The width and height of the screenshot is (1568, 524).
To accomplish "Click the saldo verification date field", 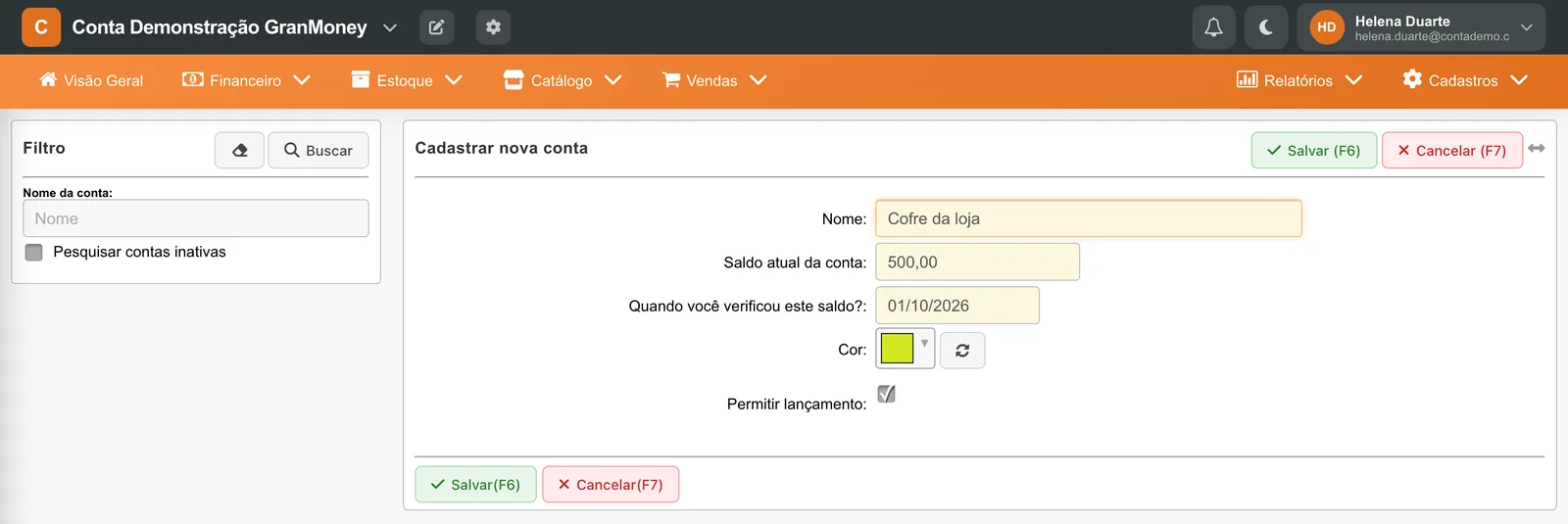I will coord(957,306).
